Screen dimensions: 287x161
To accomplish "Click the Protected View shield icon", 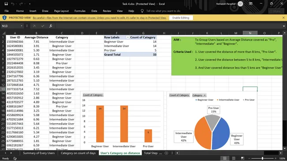I will (4, 18).
